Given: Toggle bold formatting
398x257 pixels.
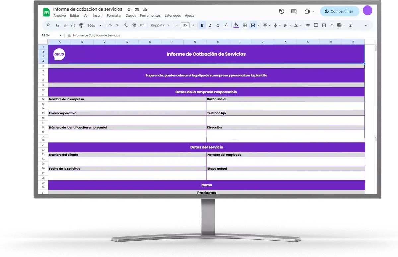Looking at the screenshot, I should (202, 25).
